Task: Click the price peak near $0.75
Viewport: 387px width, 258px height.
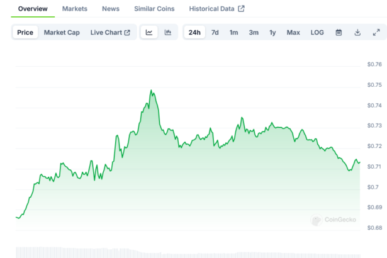Action: pyautogui.click(x=152, y=91)
